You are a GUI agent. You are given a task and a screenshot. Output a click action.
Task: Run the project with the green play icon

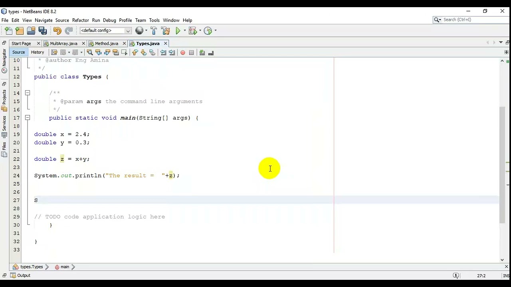(x=178, y=31)
